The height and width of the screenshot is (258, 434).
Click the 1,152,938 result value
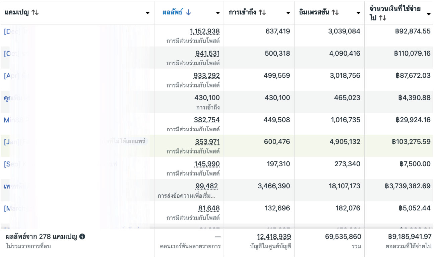(204, 31)
